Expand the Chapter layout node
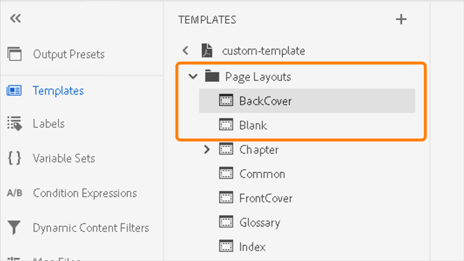This screenshot has height=261, width=464. click(x=207, y=149)
